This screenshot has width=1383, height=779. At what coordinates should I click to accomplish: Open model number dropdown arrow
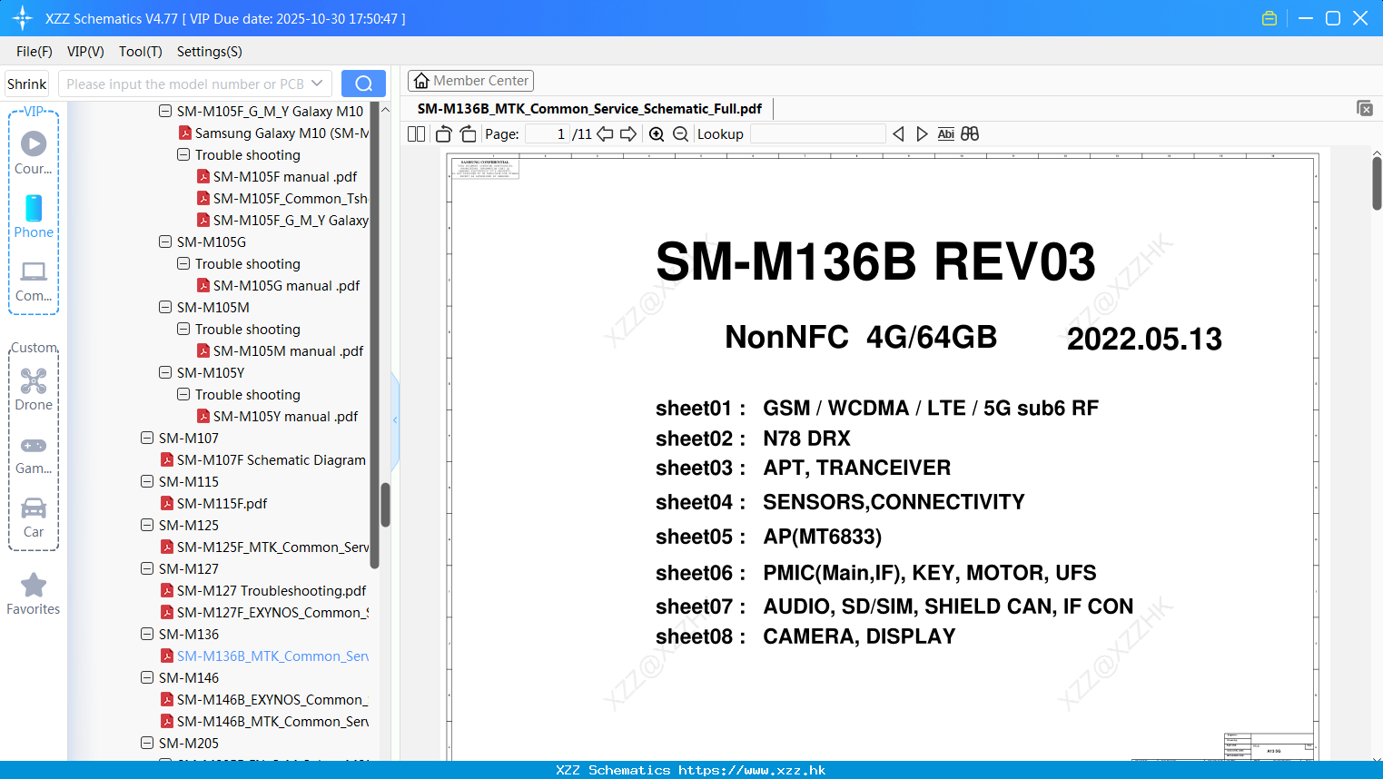point(317,84)
